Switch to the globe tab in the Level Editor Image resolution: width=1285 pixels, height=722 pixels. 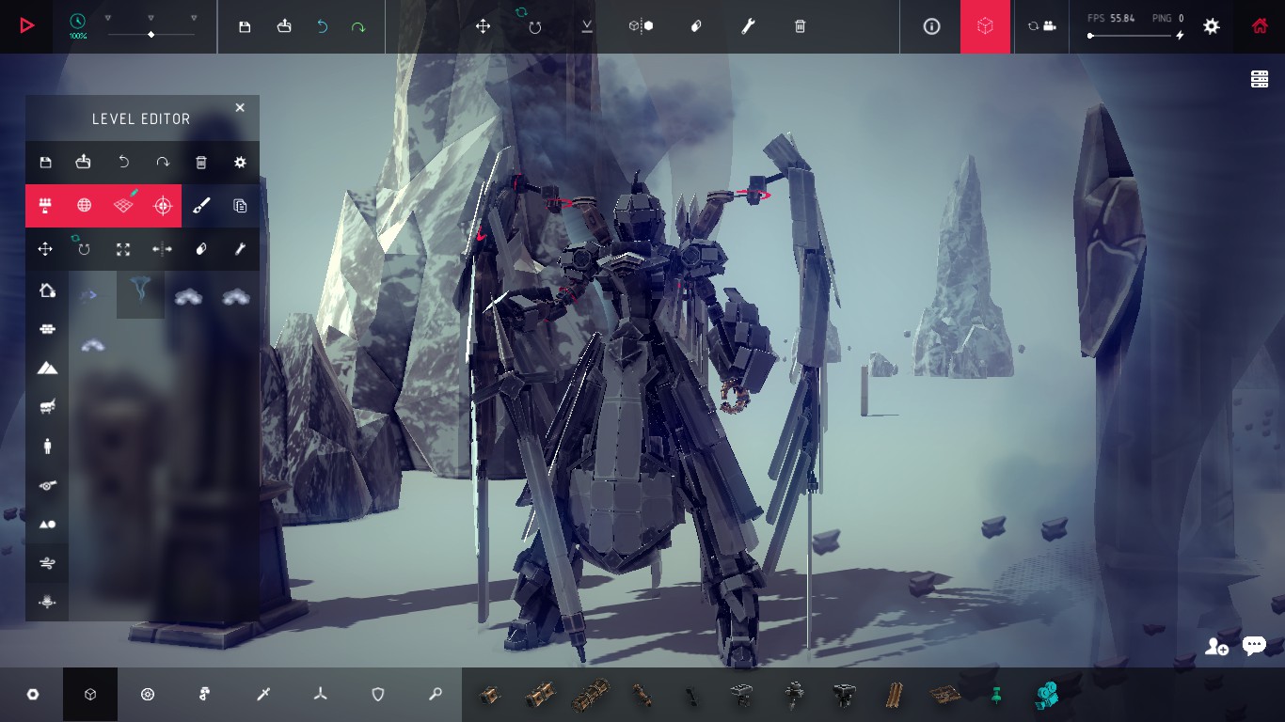point(84,206)
